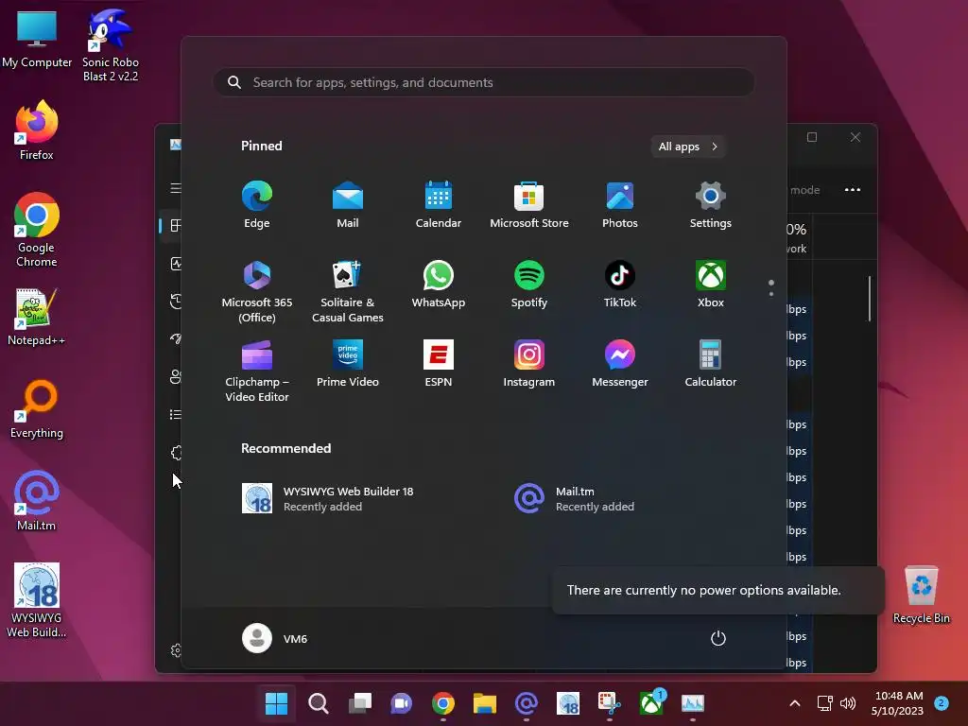The width and height of the screenshot is (968, 726).
Task: Open Settings from pinned apps
Action: tap(711, 205)
